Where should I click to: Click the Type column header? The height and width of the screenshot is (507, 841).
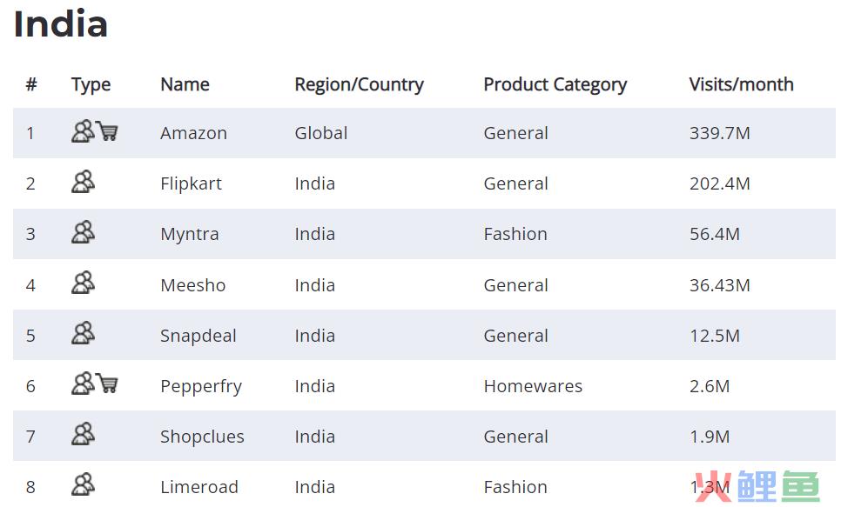click(91, 84)
